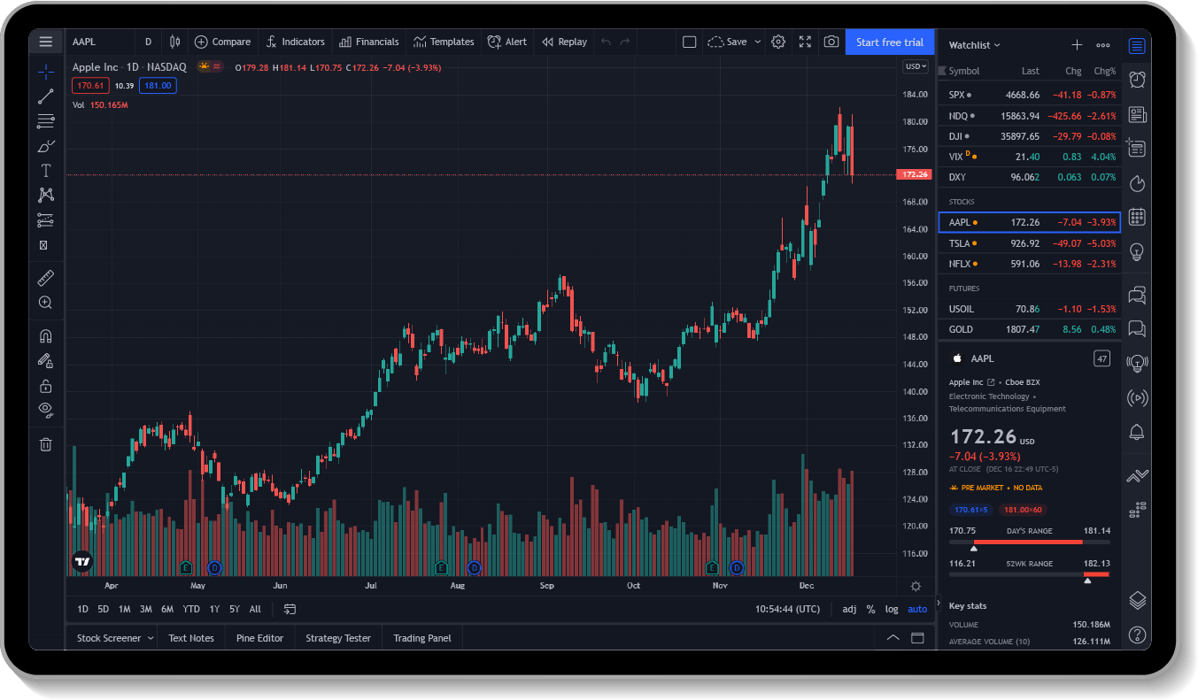Viewport: 1198px width, 700px height.
Task: Toggle magnet mode
Action: (x=46, y=336)
